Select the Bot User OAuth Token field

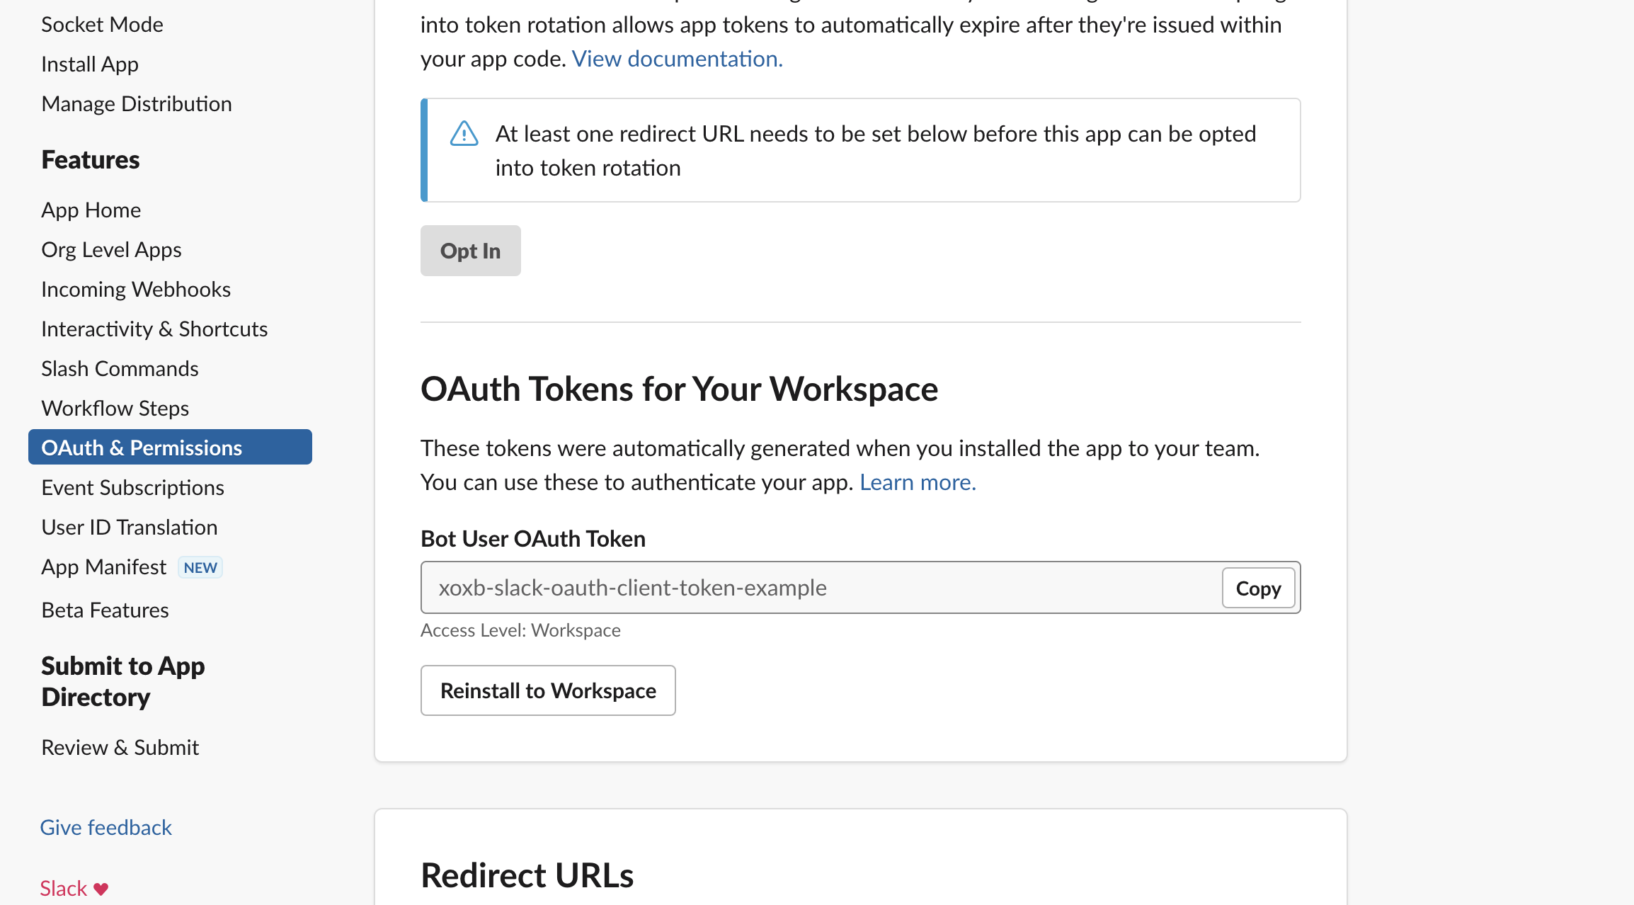821,588
